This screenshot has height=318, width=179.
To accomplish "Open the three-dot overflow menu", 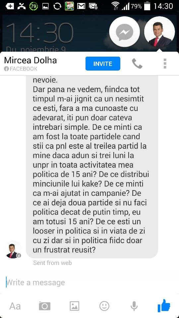I will pos(165,64).
